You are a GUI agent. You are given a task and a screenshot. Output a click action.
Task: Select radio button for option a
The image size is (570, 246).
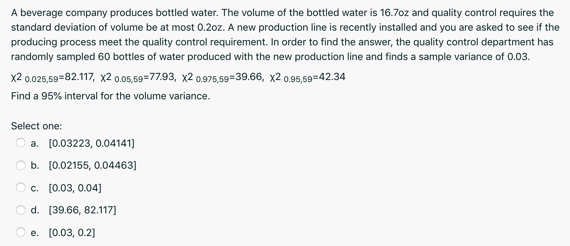click(x=21, y=143)
